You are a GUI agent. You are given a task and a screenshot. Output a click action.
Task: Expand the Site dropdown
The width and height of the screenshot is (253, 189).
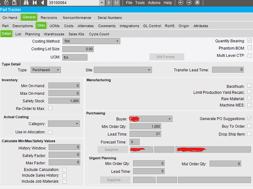click(x=149, y=70)
